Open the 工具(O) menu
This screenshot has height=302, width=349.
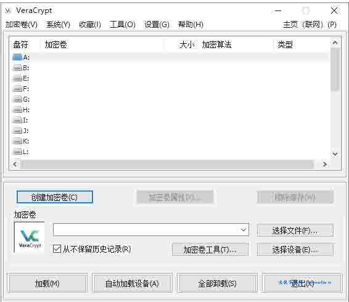[123, 24]
